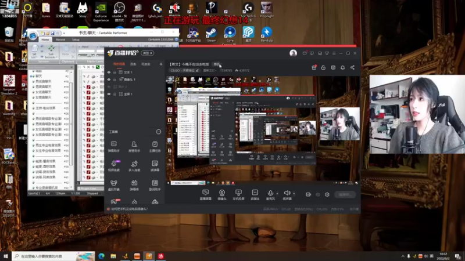
Task: Open the 多人连麦 tool icon
Action: [134, 166]
